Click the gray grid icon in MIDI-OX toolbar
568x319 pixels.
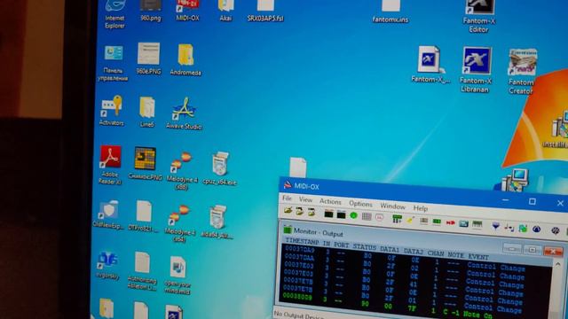(367, 216)
